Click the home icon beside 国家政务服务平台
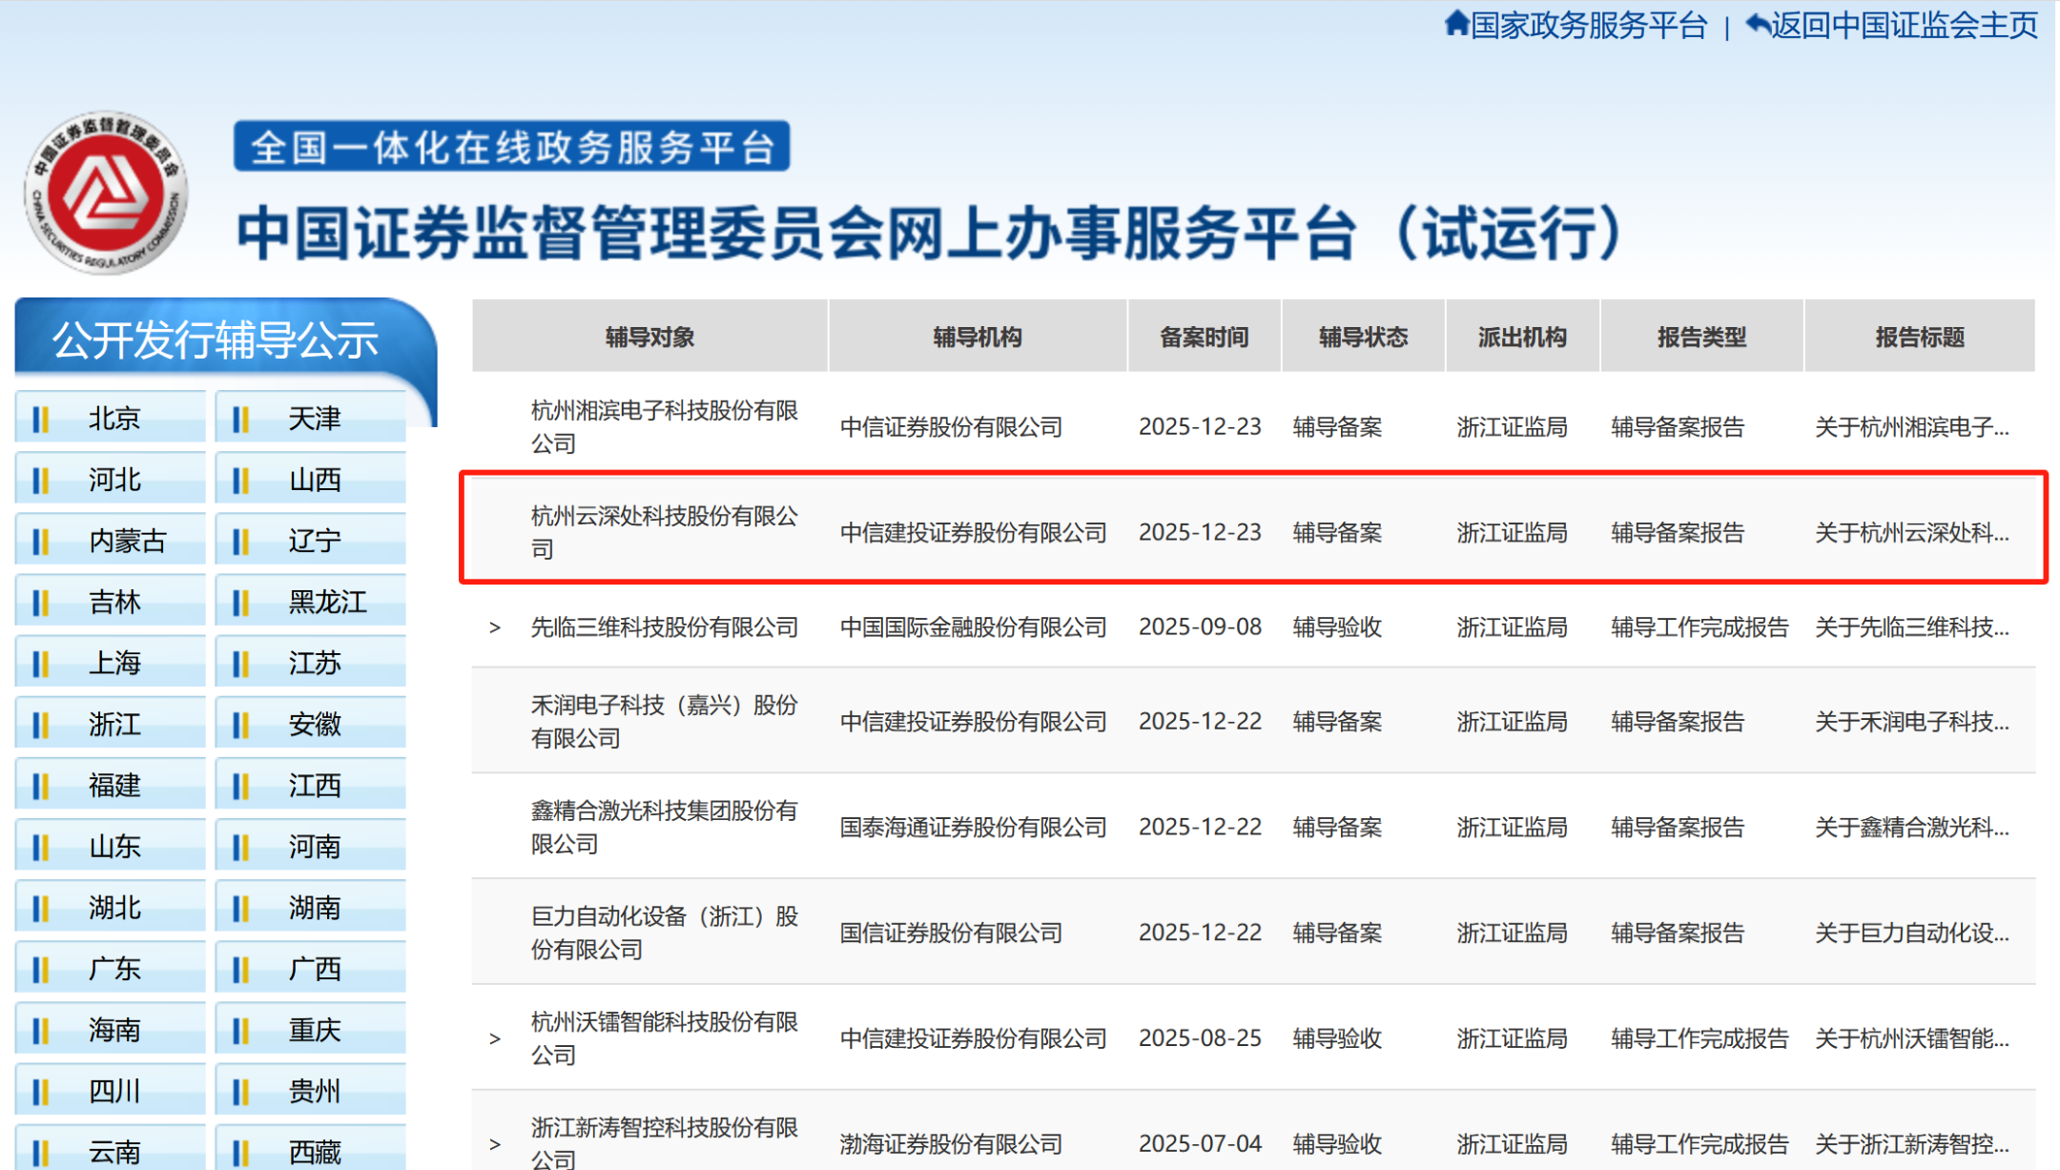 (x=1456, y=23)
